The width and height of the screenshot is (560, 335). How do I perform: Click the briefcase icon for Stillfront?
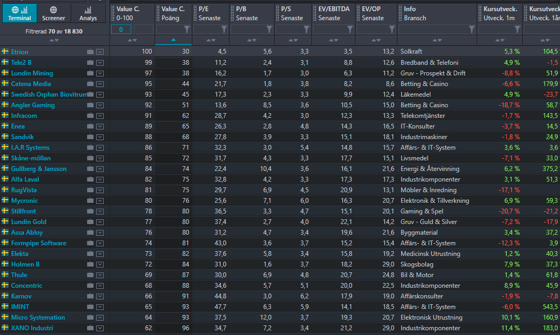click(90, 211)
